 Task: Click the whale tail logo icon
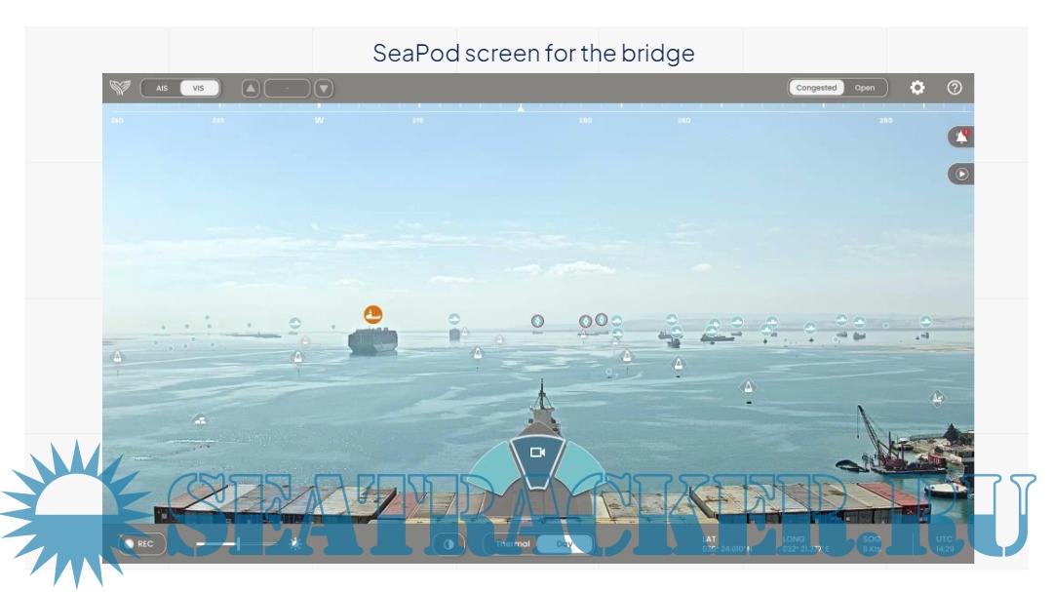point(120,88)
